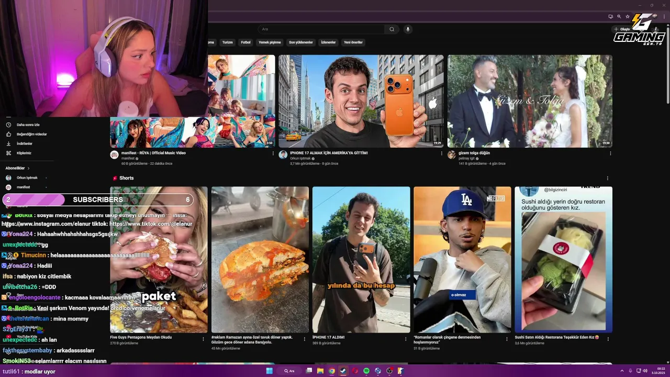Open OBS Studio from the taskbar
The height and width of the screenshot is (377, 670).
[x=389, y=371]
